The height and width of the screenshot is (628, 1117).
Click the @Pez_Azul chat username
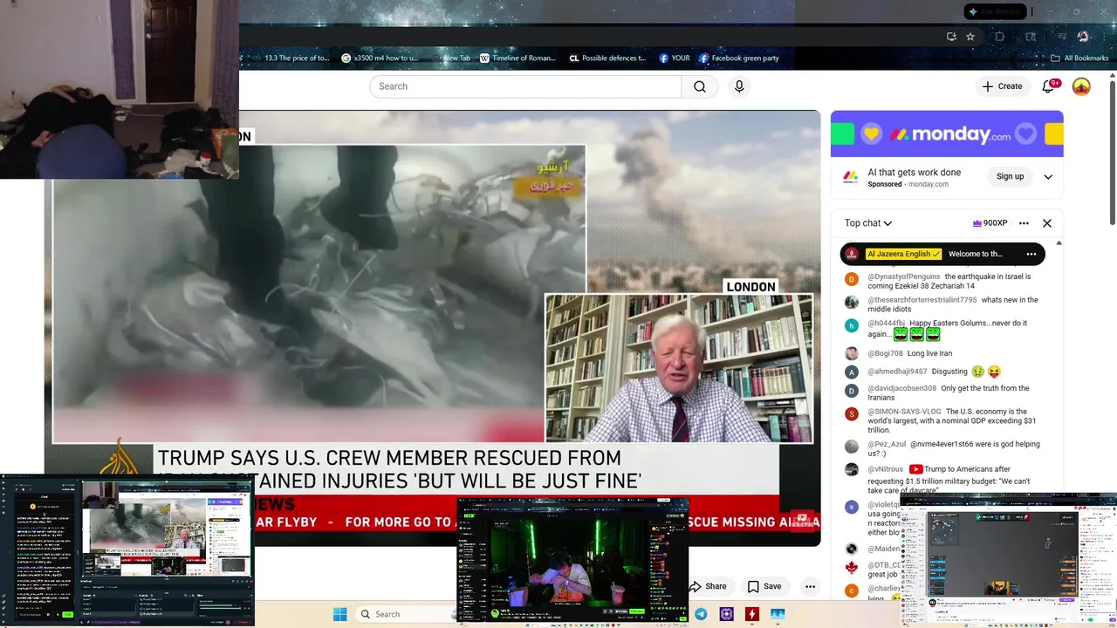(x=887, y=444)
